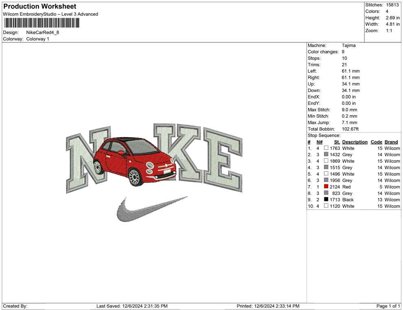403x310 pixels.
Task: Click the Max Stitch value 9.0 mm
Action: tap(349, 110)
